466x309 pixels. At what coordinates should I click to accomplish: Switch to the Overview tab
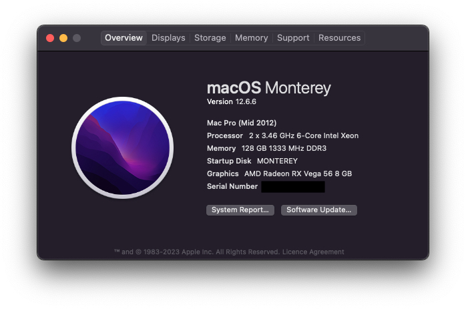click(x=124, y=38)
